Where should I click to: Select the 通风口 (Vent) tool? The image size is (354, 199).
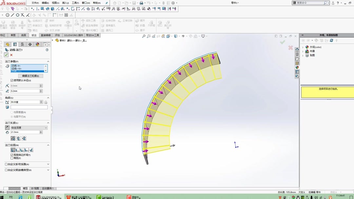click(105, 30)
